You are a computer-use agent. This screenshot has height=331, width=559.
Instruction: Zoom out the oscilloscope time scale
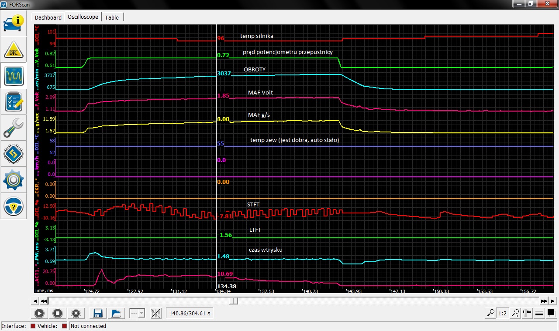(491, 313)
